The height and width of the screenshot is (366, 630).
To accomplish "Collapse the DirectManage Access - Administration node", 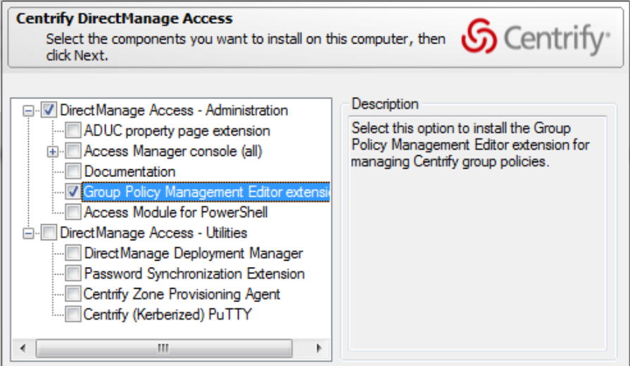I will point(28,110).
